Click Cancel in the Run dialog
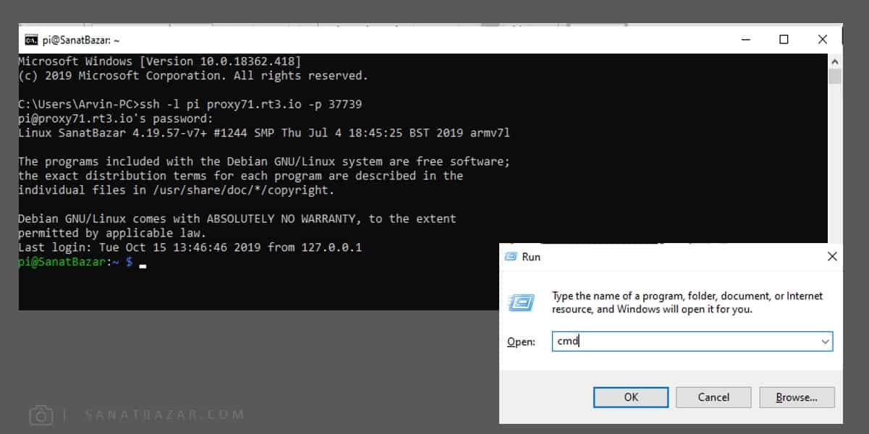This screenshot has width=869, height=434. [x=713, y=397]
